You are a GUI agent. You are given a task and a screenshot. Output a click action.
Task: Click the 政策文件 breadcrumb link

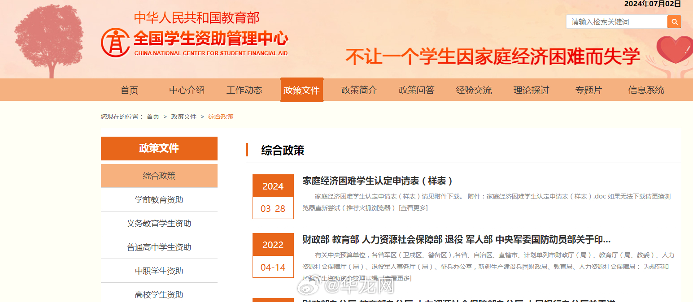[x=184, y=116]
